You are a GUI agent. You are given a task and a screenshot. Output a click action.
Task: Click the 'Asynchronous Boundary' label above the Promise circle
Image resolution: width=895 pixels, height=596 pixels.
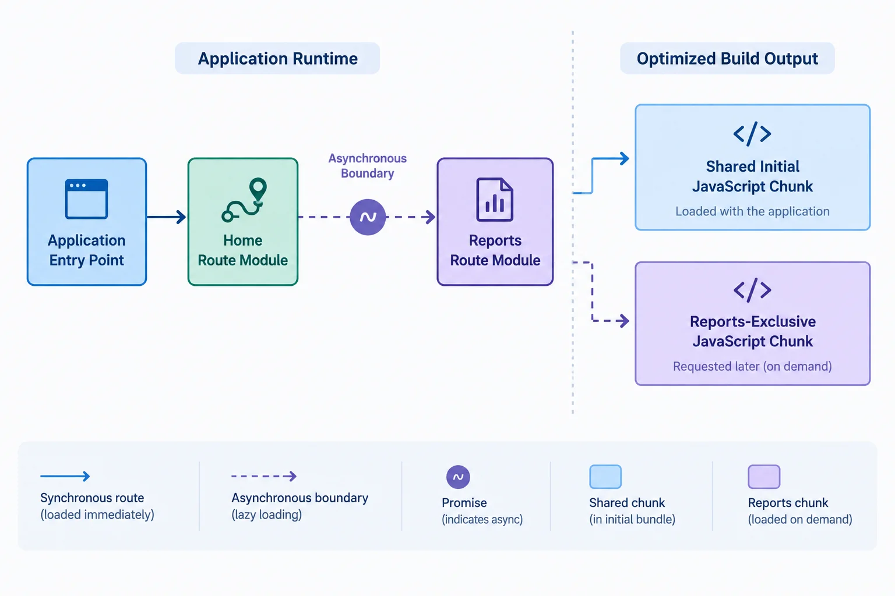tap(368, 166)
